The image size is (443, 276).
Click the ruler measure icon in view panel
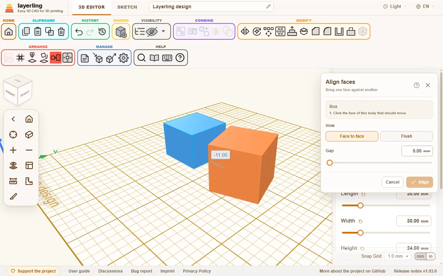coord(13,181)
